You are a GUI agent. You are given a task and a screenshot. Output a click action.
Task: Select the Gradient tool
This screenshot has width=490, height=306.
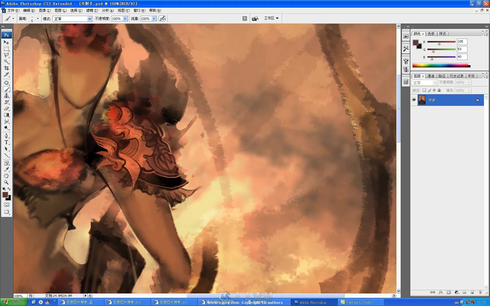[6, 115]
